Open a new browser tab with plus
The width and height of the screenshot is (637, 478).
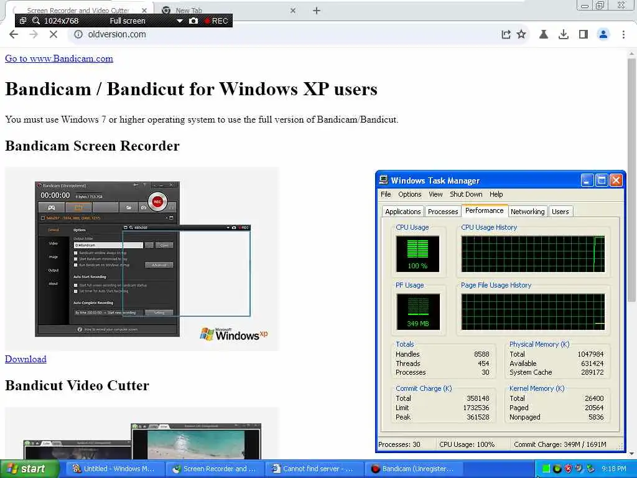click(317, 11)
